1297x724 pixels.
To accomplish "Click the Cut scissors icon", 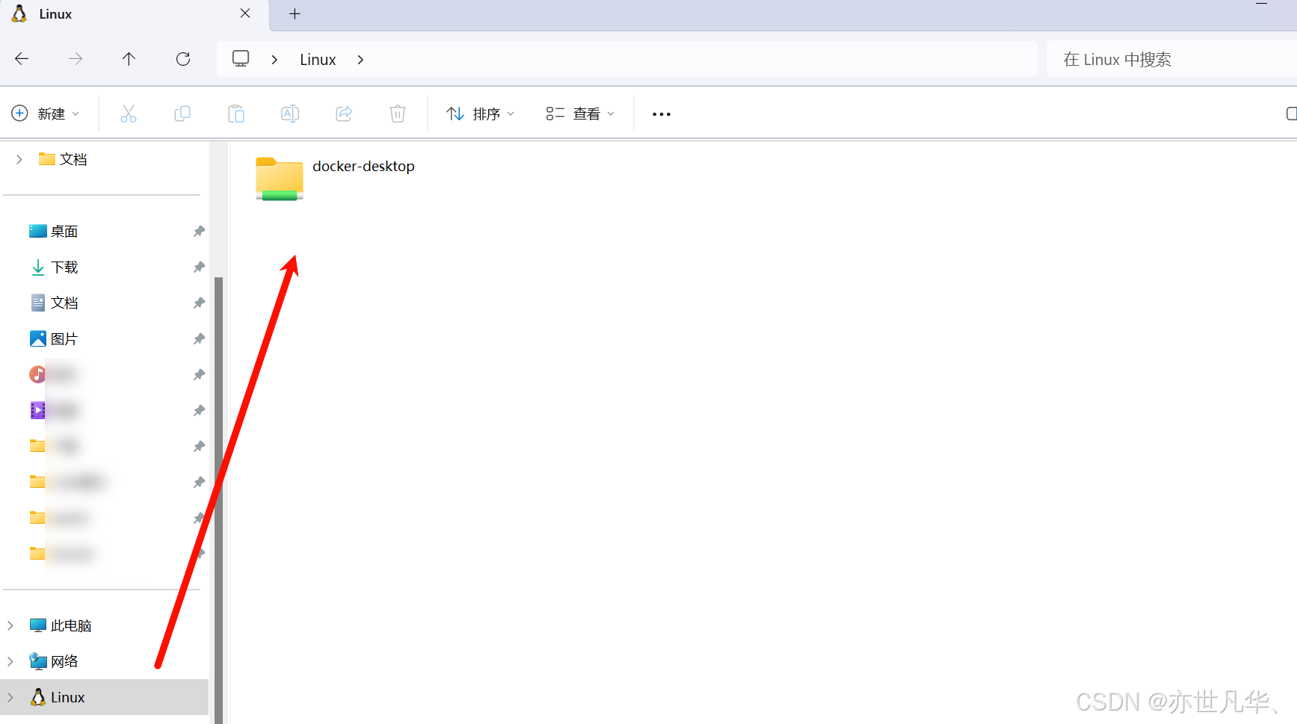I will pos(129,114).
